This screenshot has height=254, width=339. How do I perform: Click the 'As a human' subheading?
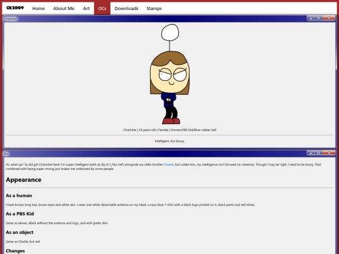[19, 196]
